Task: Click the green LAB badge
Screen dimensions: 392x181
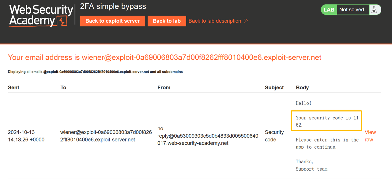Action: coord(329,9)
